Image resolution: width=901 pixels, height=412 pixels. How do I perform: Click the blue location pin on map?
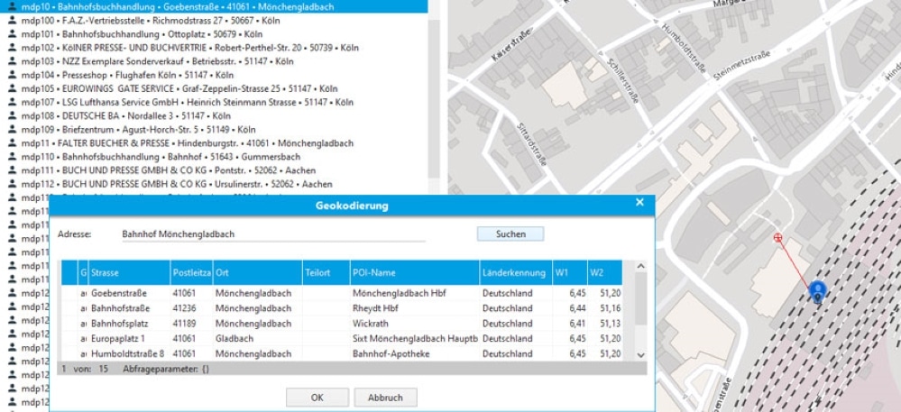click(x=817, y=291)
